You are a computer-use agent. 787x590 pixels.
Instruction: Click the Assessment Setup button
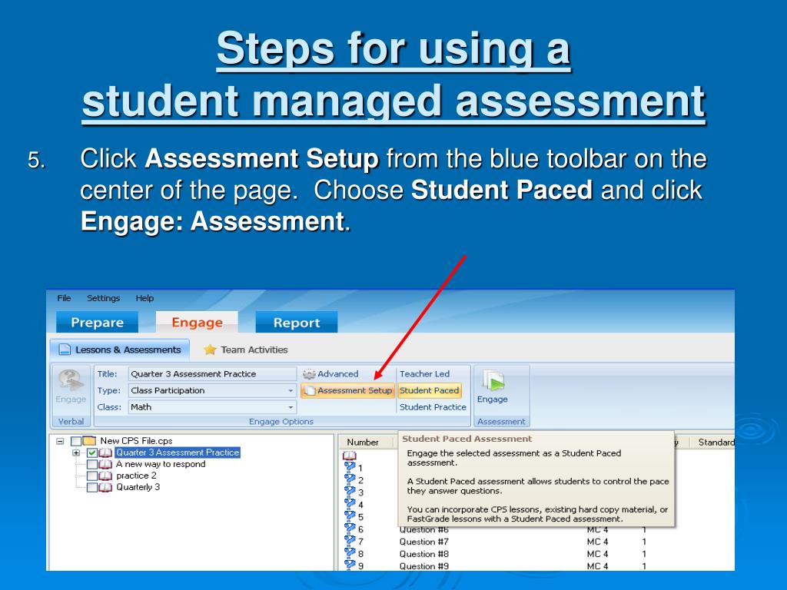pyautogui.click(x=347, y=390)
